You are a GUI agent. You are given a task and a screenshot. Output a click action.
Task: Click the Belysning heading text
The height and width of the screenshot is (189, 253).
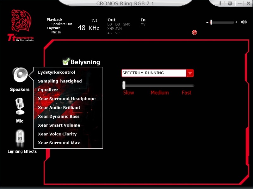pyautogui.click(x=85, y=62)
